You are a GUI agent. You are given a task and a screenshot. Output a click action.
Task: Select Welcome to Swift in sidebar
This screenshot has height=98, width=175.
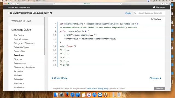(x=21, y=21)
